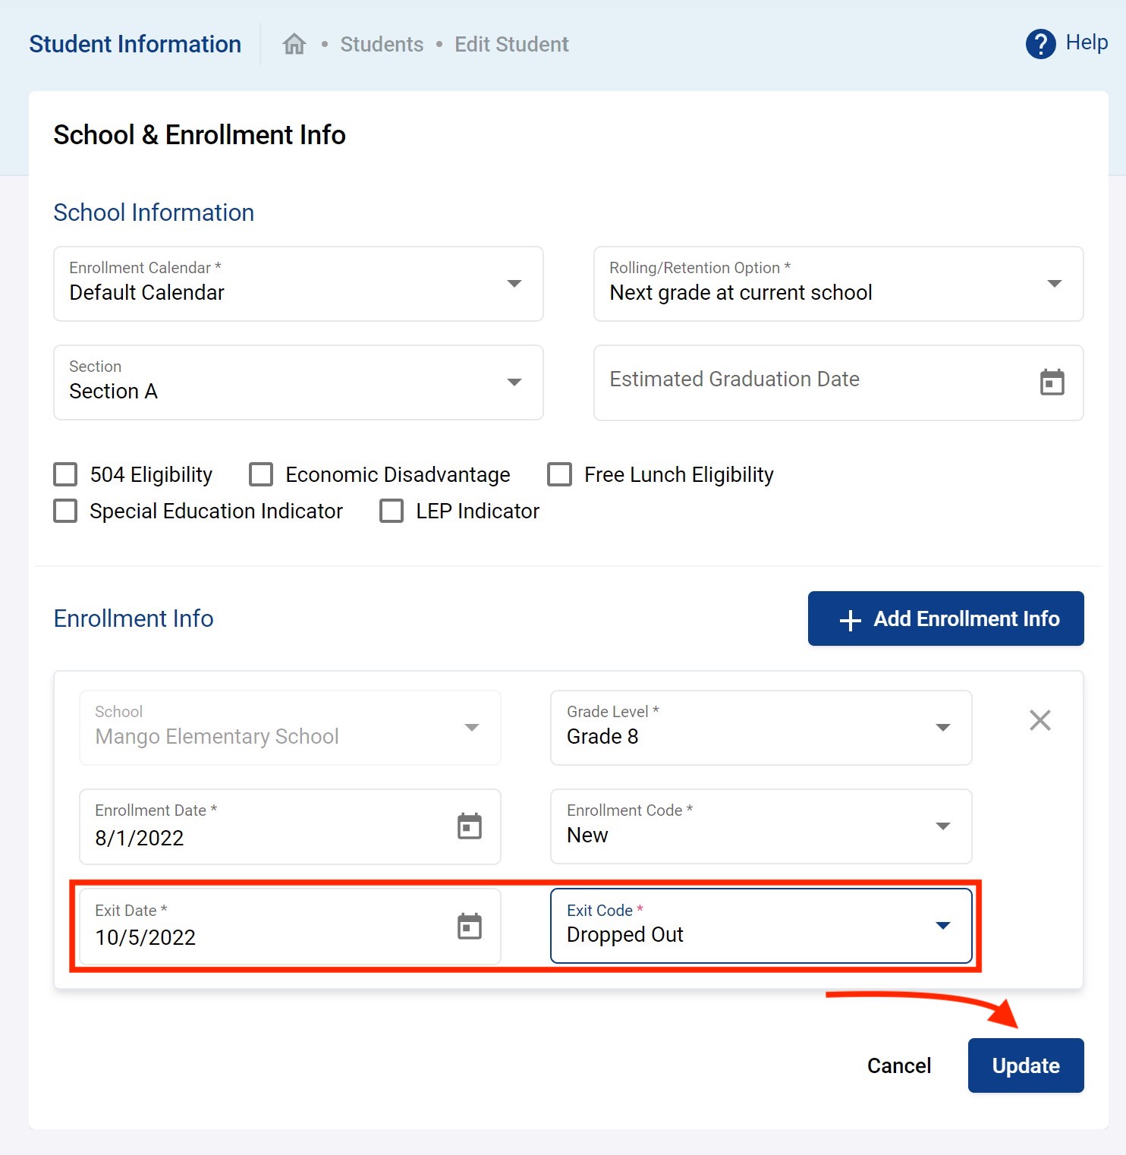Check the Economic Disadvantage box
1126x1155 pixels.
[261, 475]
